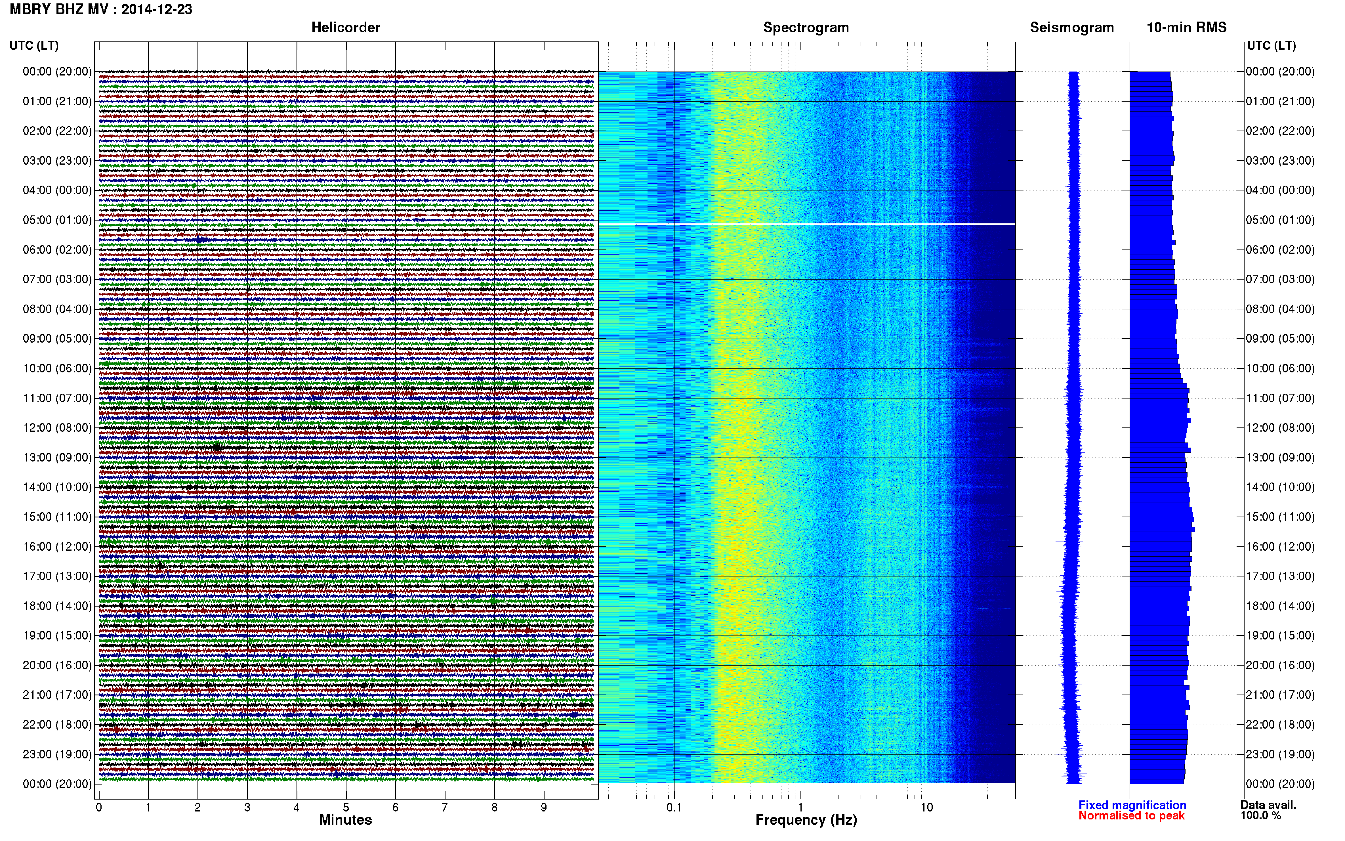Image resolution: width=1345 pixels, height=841 pixels.
Task: Click the white data gap line in spectrogram
Action: click(807, 224)
